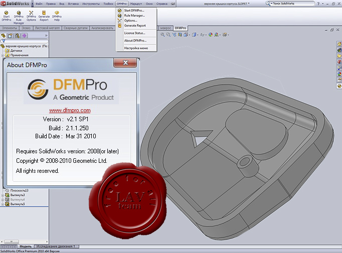Viewport: 342px width, 253px height.
Task: Switch to Модель bottom tab
Action: tap(26, 246)
